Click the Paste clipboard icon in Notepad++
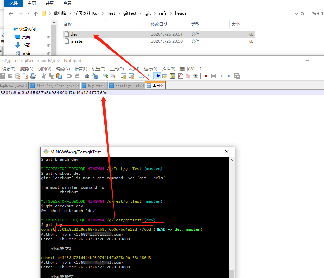The width and height of the screenshot is (324, 278). pyautogui.click(x=59, y=76)
